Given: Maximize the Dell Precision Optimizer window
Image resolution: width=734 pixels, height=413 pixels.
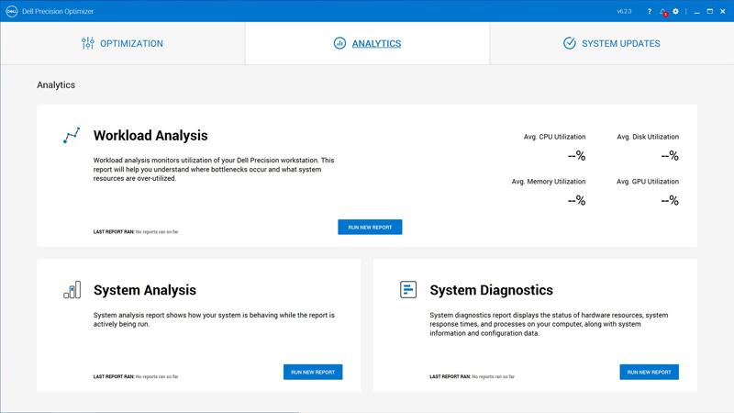Looking at the screenshot, I should (x=709, y=11).
